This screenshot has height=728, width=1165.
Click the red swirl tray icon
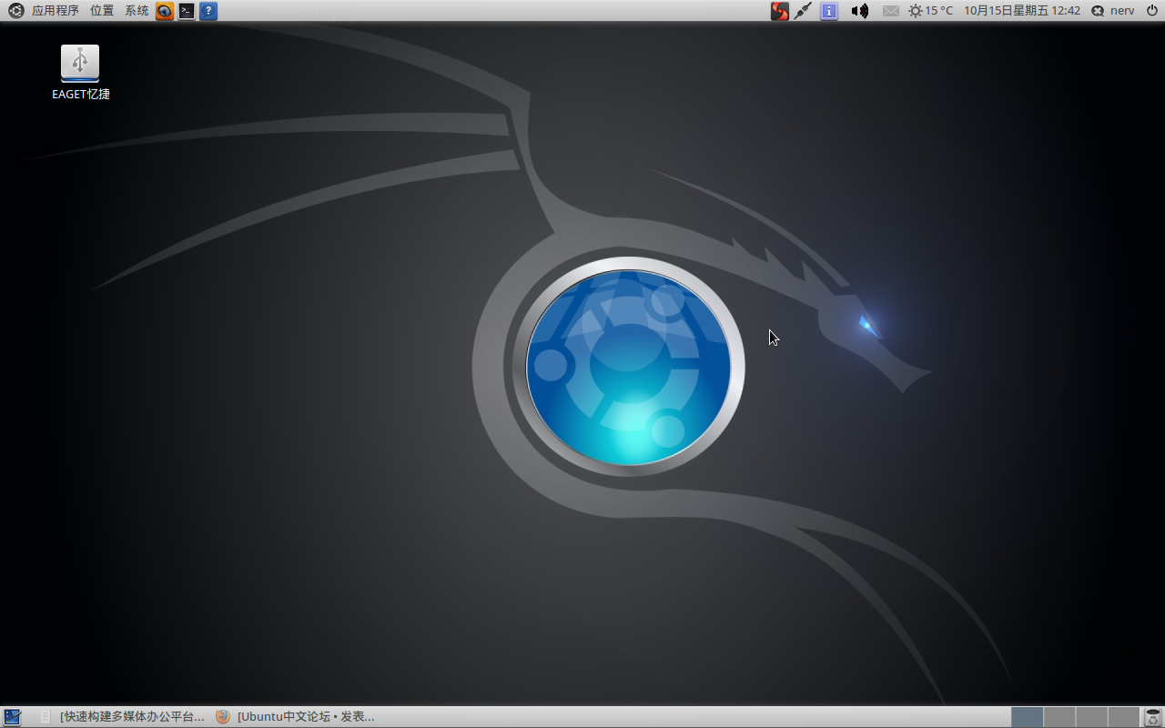pyautogui.click(x=780, y=11)
